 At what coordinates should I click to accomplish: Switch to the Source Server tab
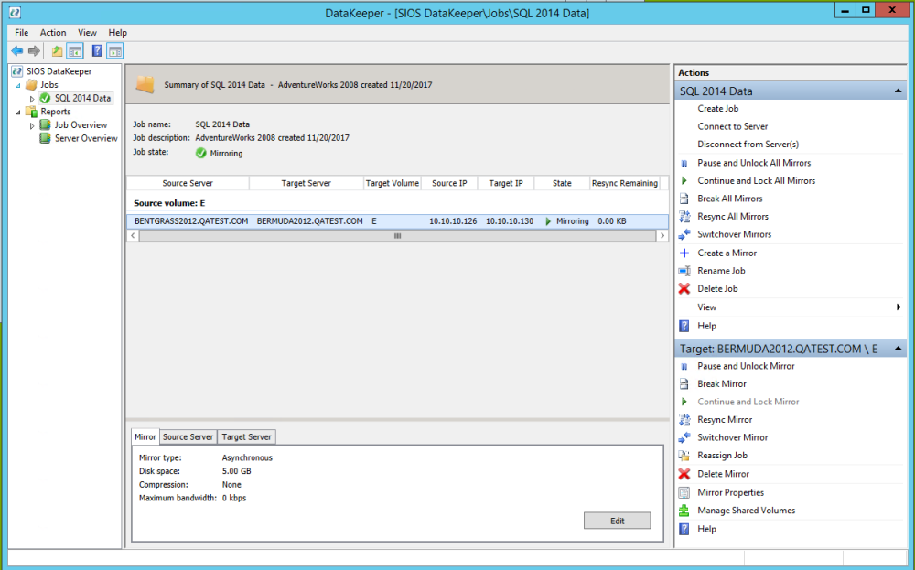(188, 436)
